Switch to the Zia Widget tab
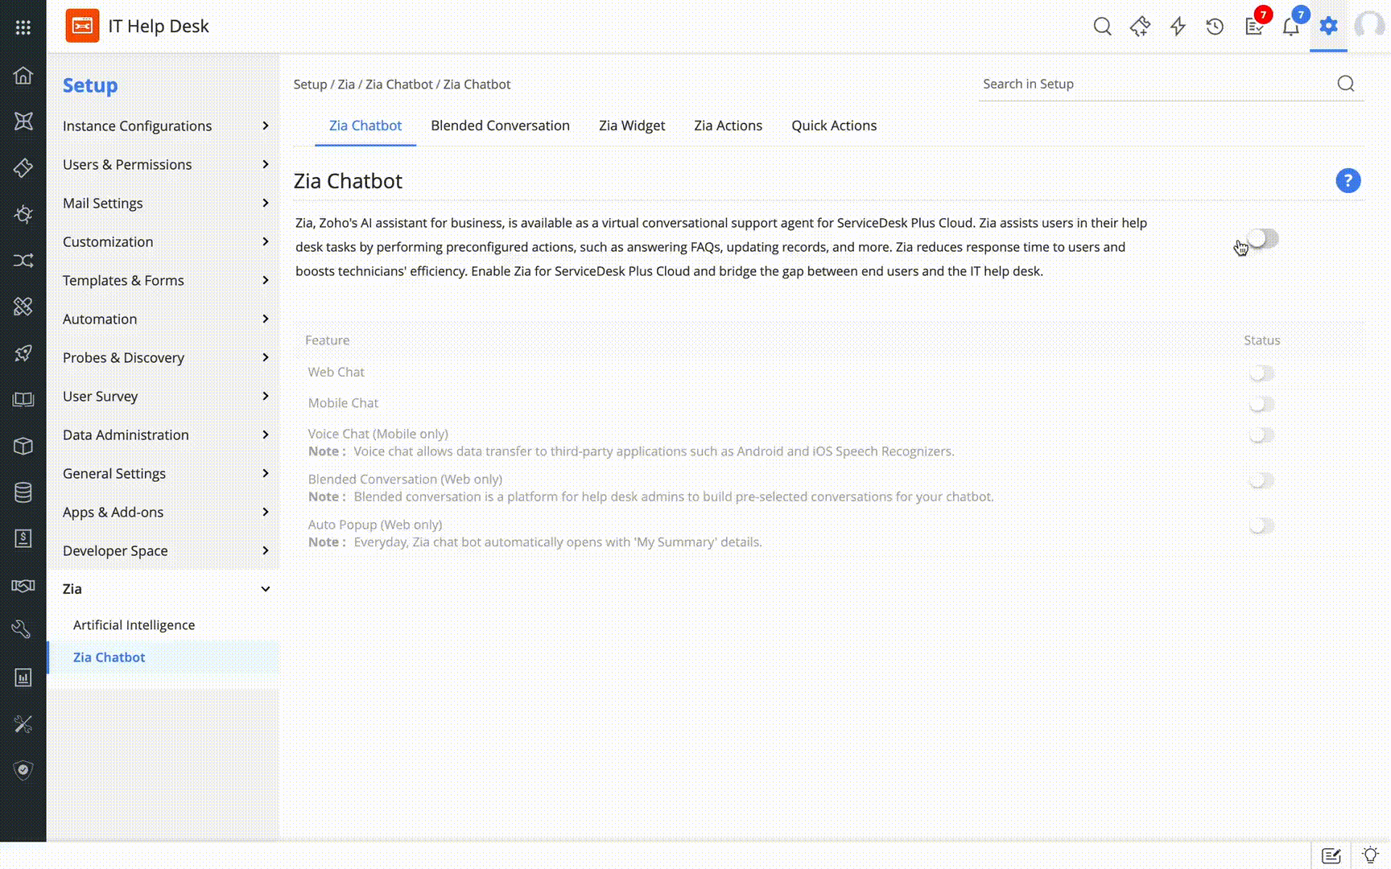This screenshot has width=1391, height=869. [x=632, y=126]
